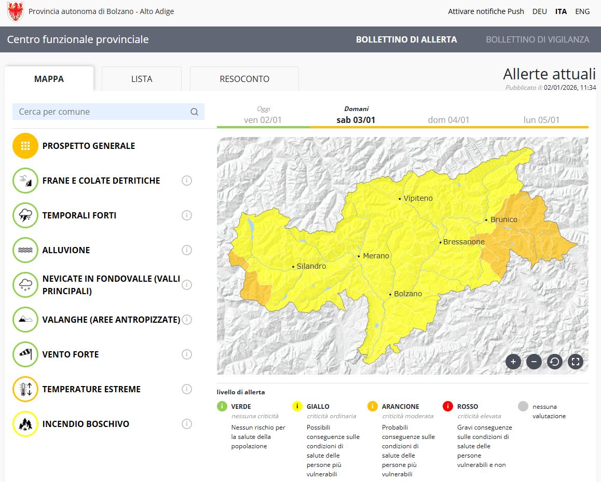Image resolution: width=601 pixels, height=482 pixels.
Task: Select the Valanghe avalanche icon
Action: pyautogui.click(x=25, y=320)
